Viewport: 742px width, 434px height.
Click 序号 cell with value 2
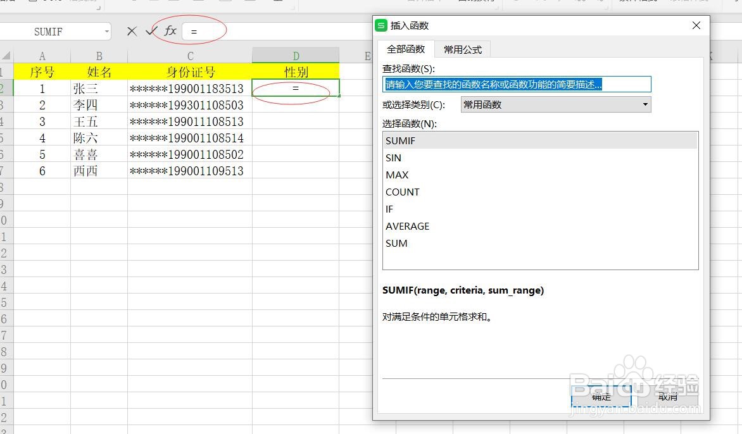click(x=42, y=104)
